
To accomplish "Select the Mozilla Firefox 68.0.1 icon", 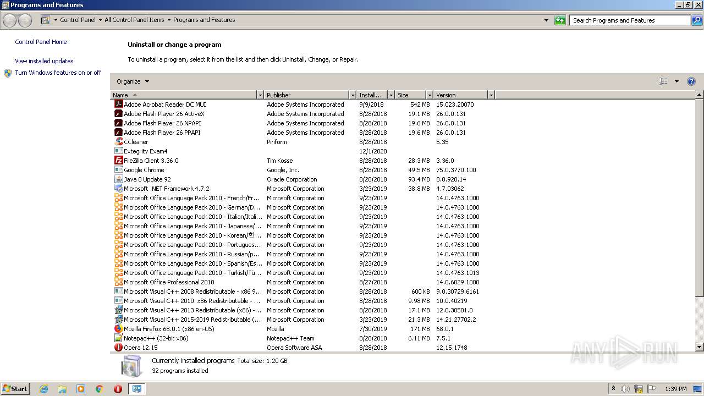I will point(118,328).
